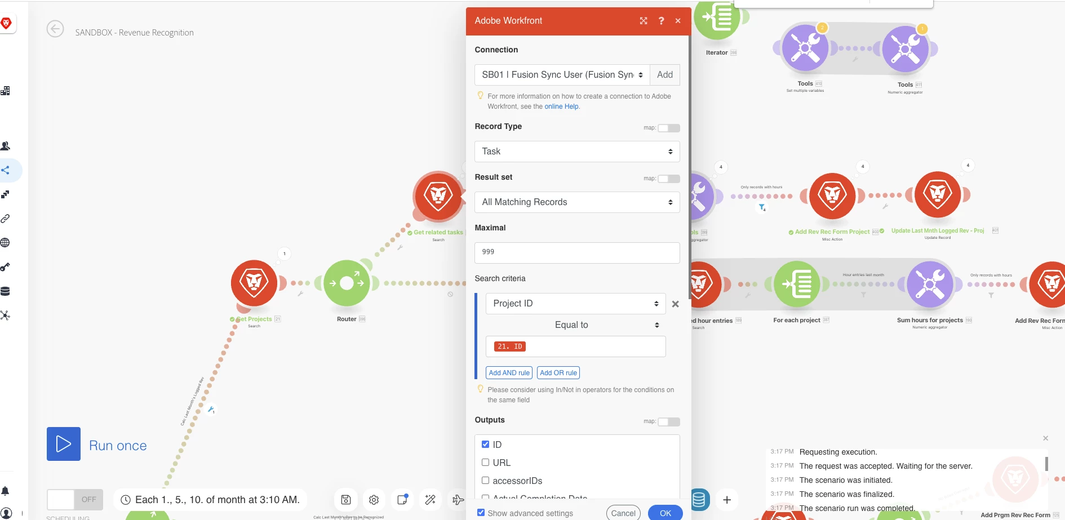Select the For each project module

(x=797, y=285)
